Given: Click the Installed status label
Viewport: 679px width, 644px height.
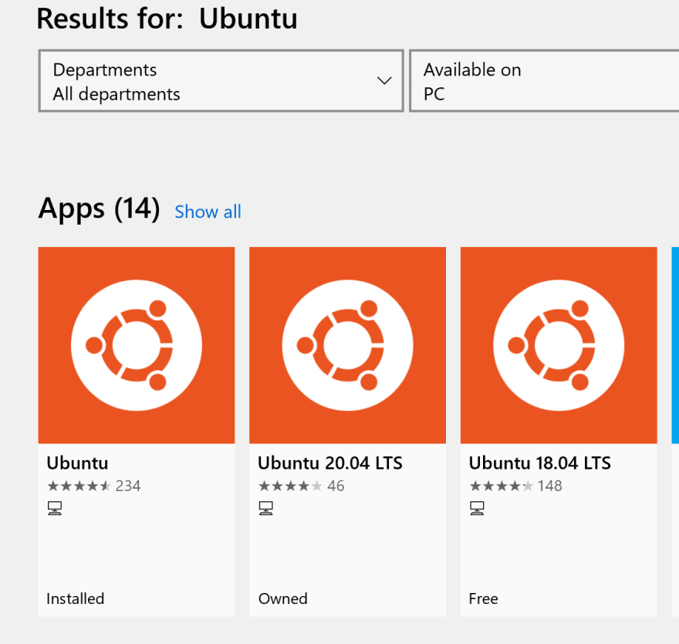Looking at the screenshot, I should click(76, 598).
